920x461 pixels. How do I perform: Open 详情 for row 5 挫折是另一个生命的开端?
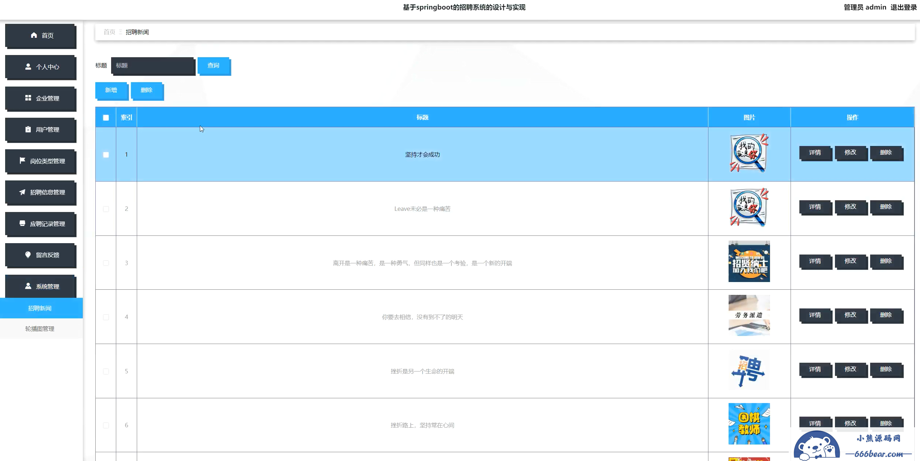tap(815, 370)
